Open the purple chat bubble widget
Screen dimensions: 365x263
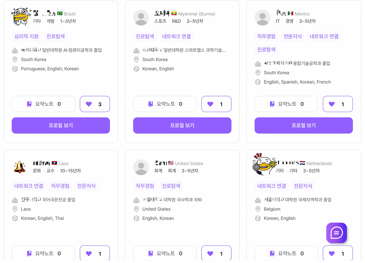click(x=336, y=233)
